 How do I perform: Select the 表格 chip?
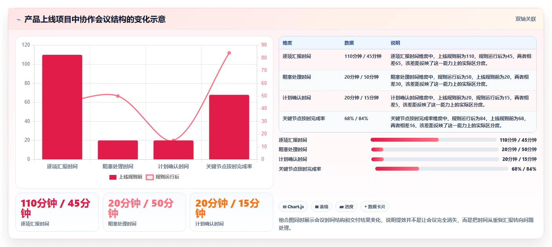coord(321,207)
